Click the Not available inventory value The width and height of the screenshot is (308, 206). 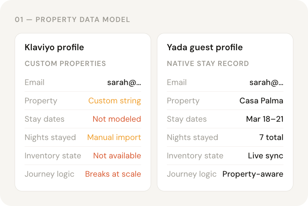click(x=117, y=156)
